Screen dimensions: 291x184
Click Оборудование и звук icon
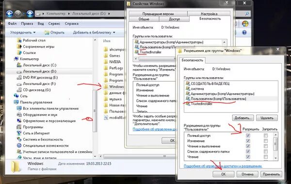[19, 115]
